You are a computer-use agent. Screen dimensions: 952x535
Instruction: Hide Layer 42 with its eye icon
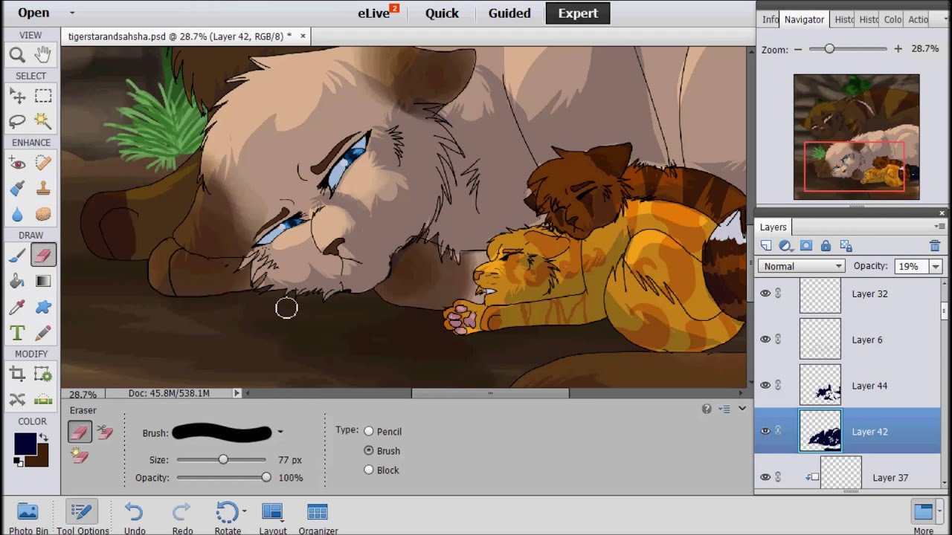[765, 431]
